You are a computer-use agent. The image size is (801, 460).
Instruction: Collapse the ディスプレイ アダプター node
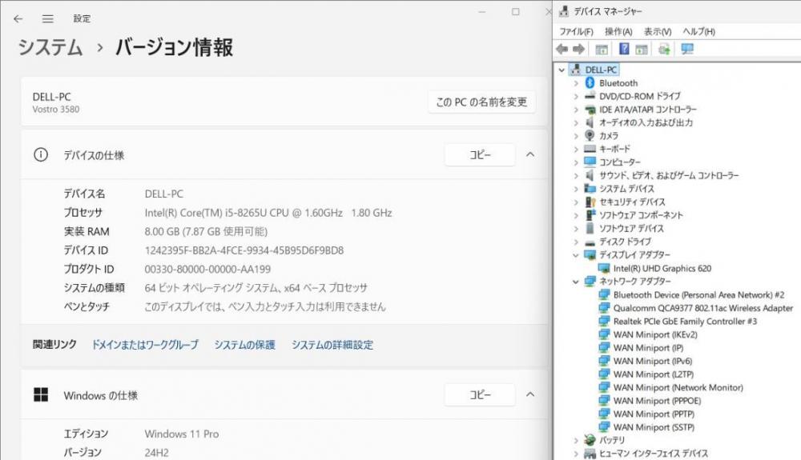coord(576,255)
